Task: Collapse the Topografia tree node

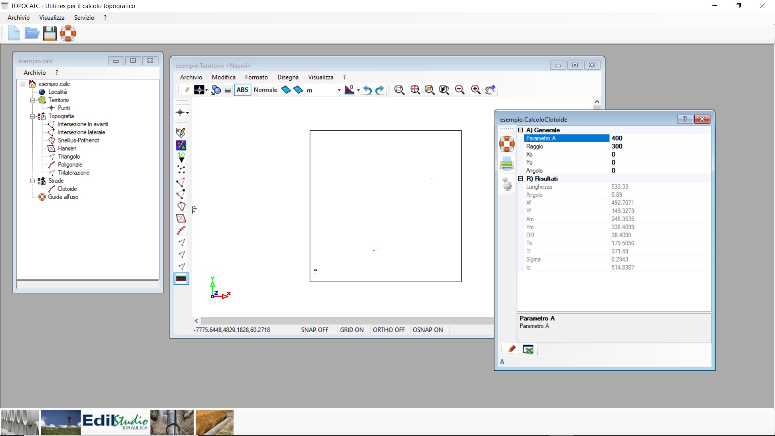Action: pyautogui.click(x=33, y=116)
